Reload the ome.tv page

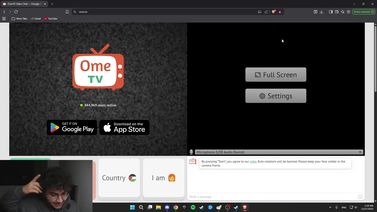pyautogui.click(x=16, y=12)
